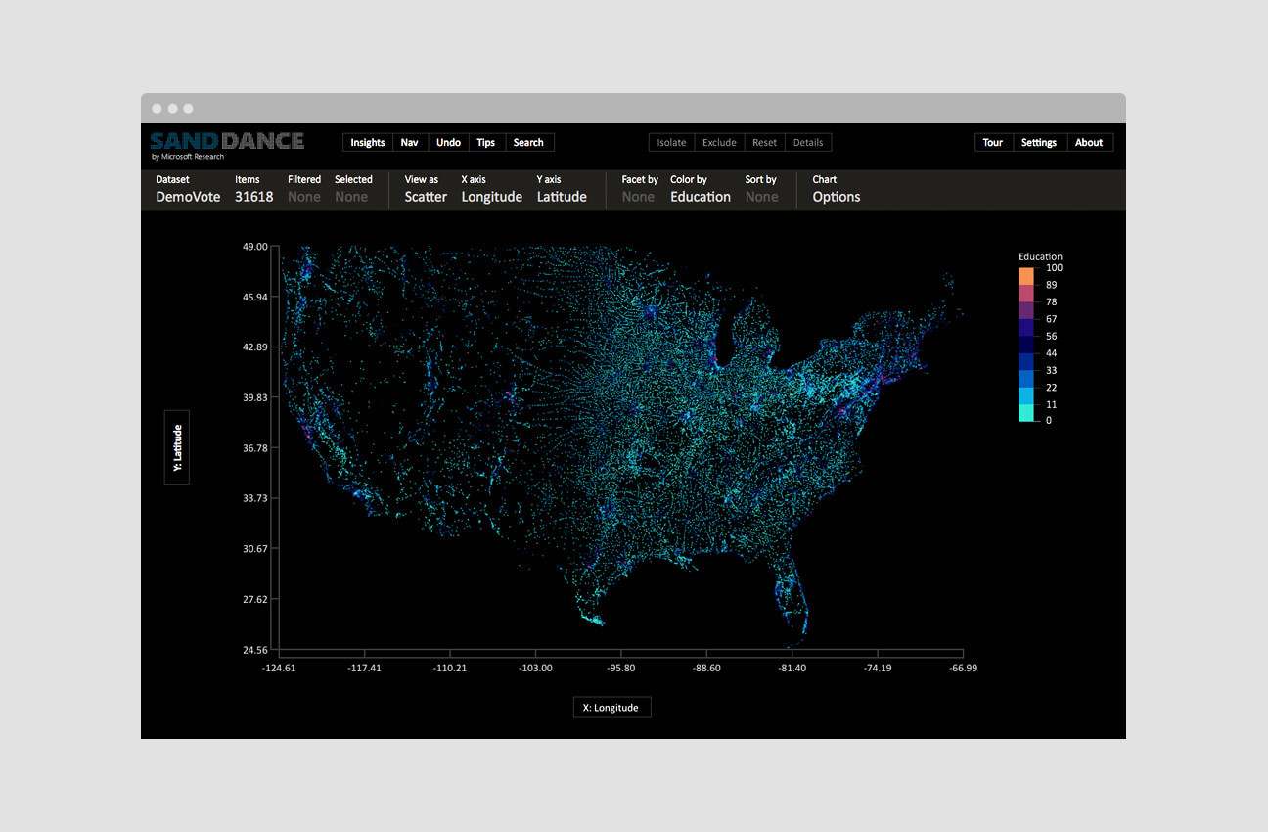
Task: Click the Isolate button
Action: tap(671, 143)
